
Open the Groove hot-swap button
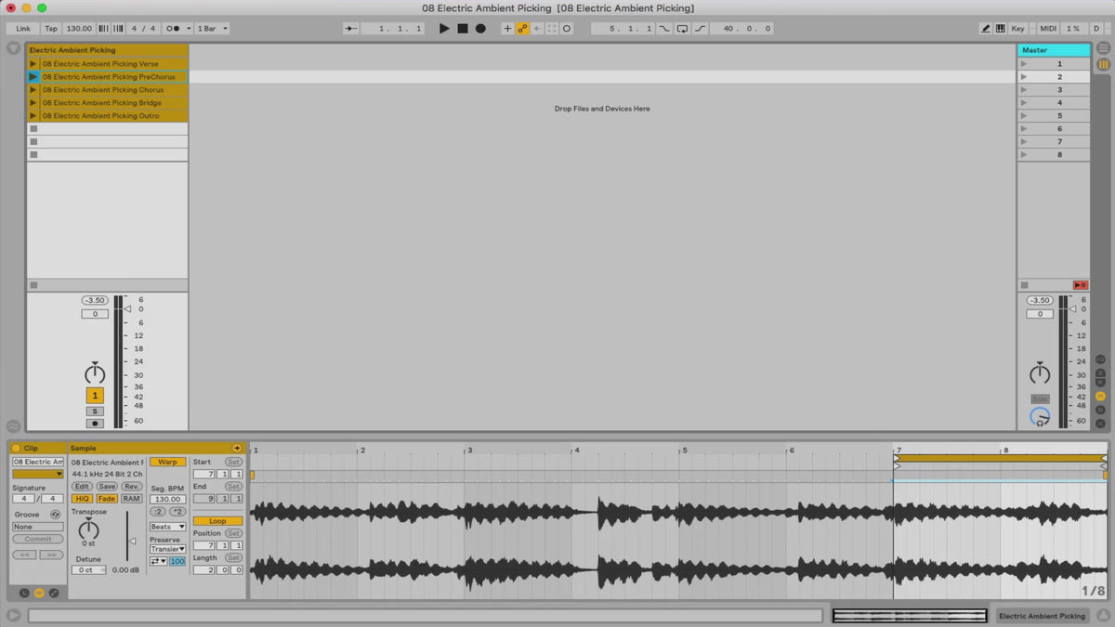[x=55, y=515]
